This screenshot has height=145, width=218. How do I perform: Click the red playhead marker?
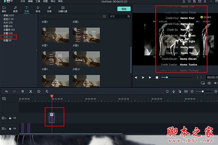coord(52,96)
